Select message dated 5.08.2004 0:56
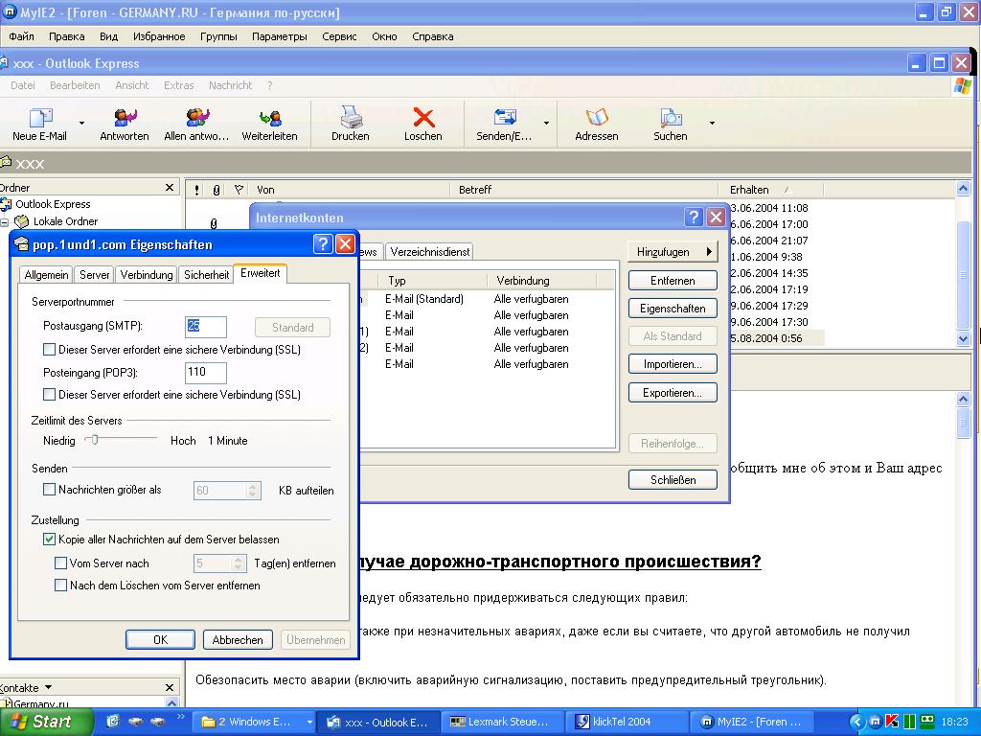981x736 pixels. click(x=776, y=338)
